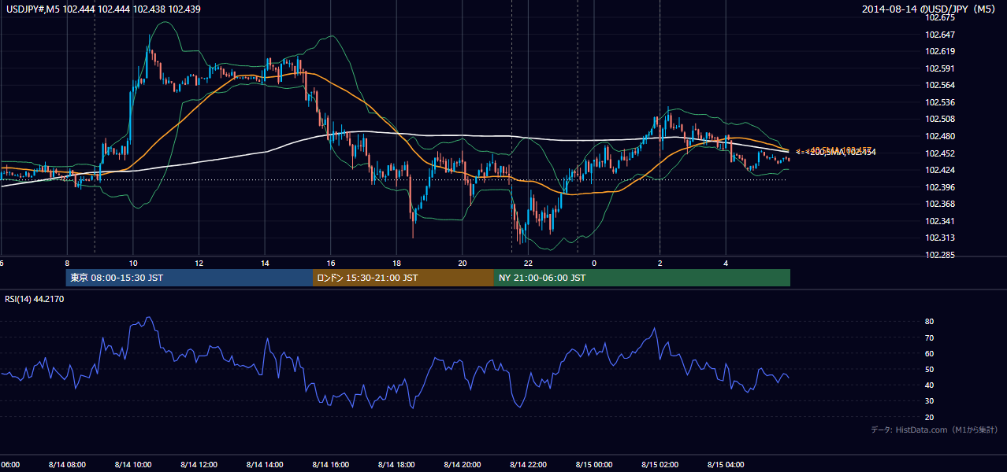Click the overlapping SMA value label near 102.454

point(836,151)
